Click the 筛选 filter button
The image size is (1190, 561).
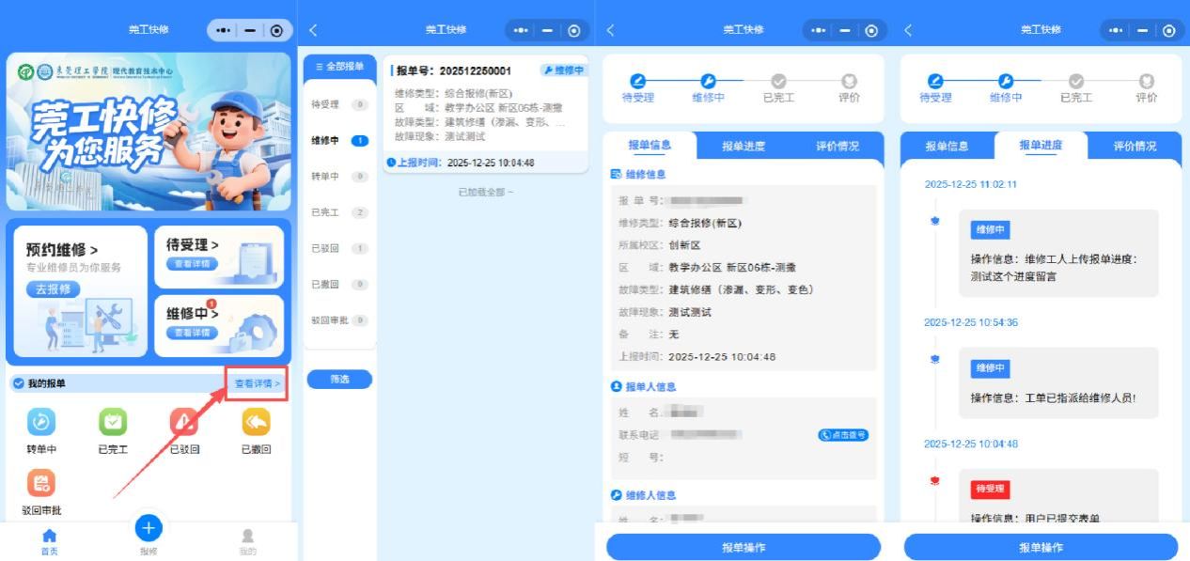(x=339, y=380)
